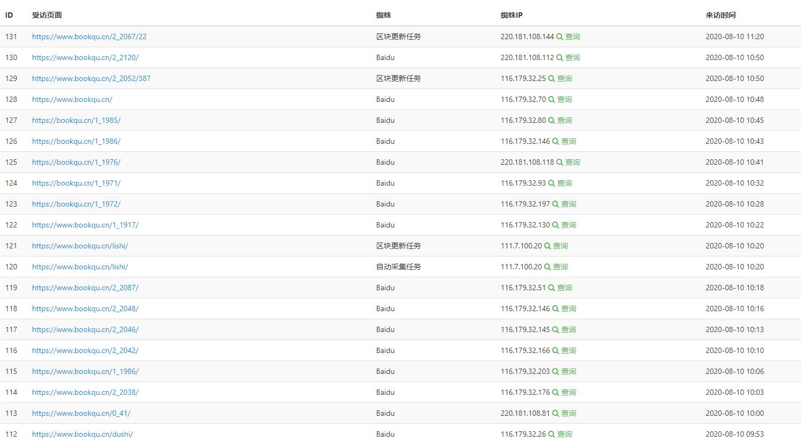The width and height of the screenshot is (801, 441).
Task: Open the link https://www.bookqu.cn/2_2120/
Action: click(x=85, y=57)
